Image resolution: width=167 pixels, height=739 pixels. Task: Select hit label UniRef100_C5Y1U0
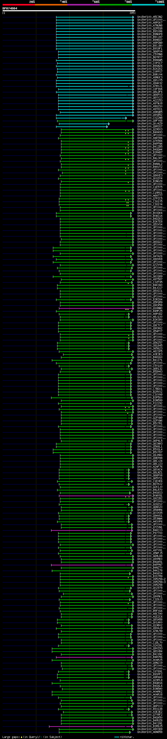point(150,366)
